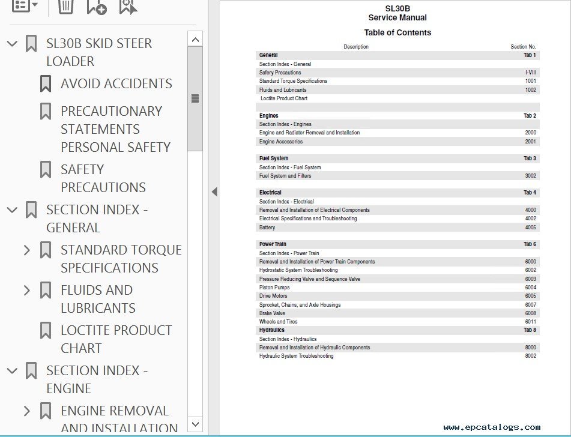Viewport: 571px width, 437px height.
Task: Find current bookmark icon
Action: [x=128, y=7]
